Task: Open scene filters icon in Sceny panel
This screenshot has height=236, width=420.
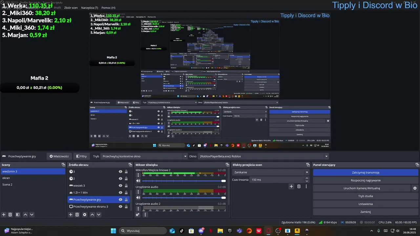Action: click(x=18, y=215)
